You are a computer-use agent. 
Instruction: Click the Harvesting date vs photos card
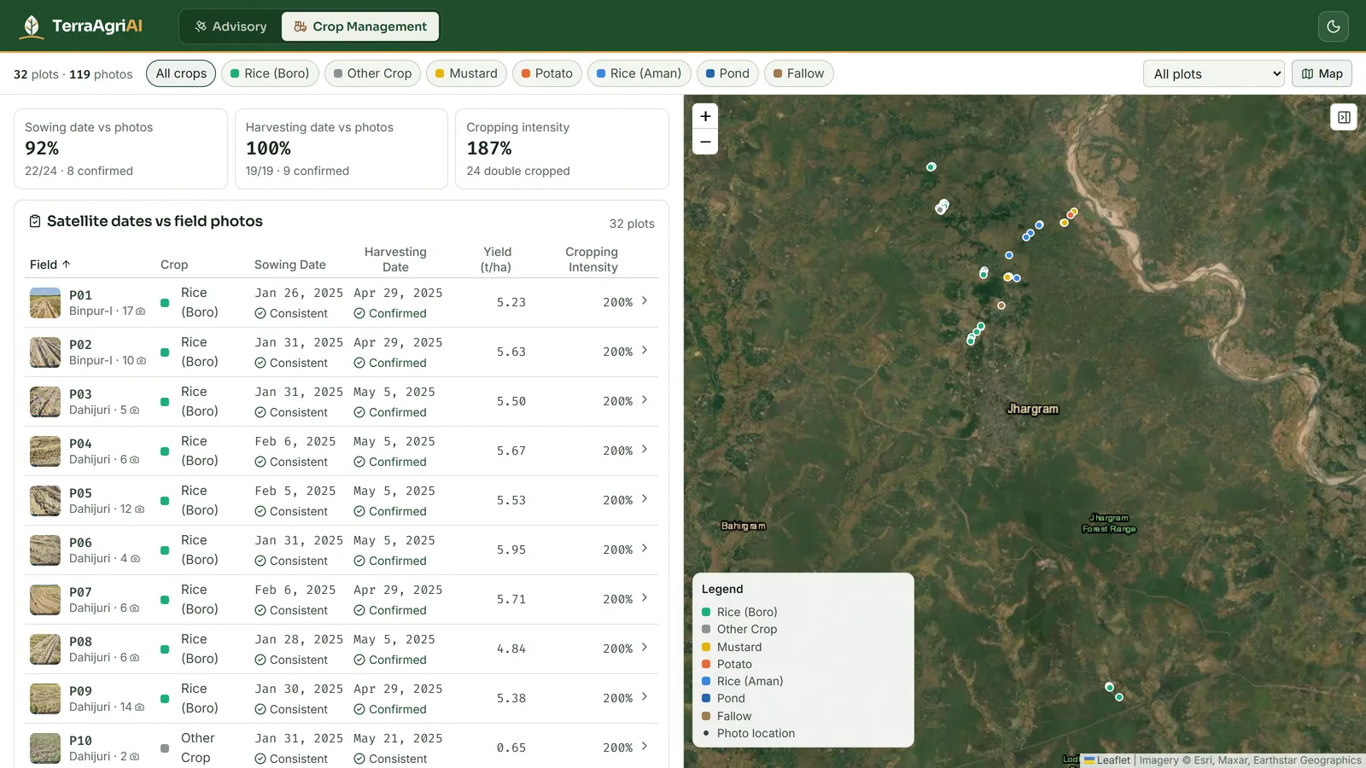tap(341, 148)
